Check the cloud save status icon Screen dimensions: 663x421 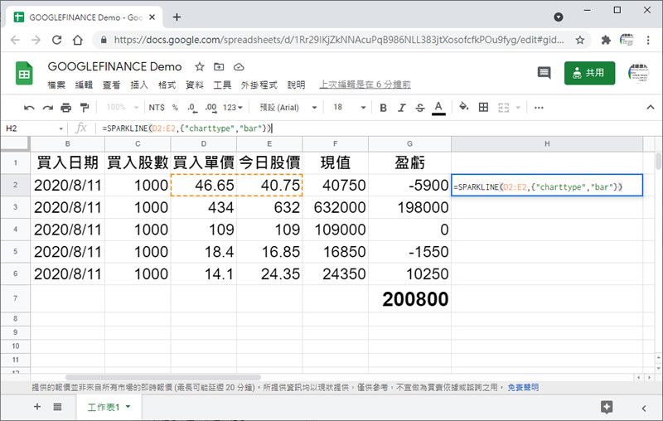(x=239, y=67)
